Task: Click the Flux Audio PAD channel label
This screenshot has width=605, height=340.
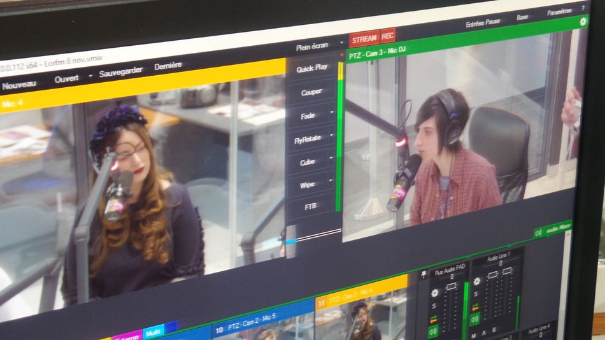Action: 450,269
